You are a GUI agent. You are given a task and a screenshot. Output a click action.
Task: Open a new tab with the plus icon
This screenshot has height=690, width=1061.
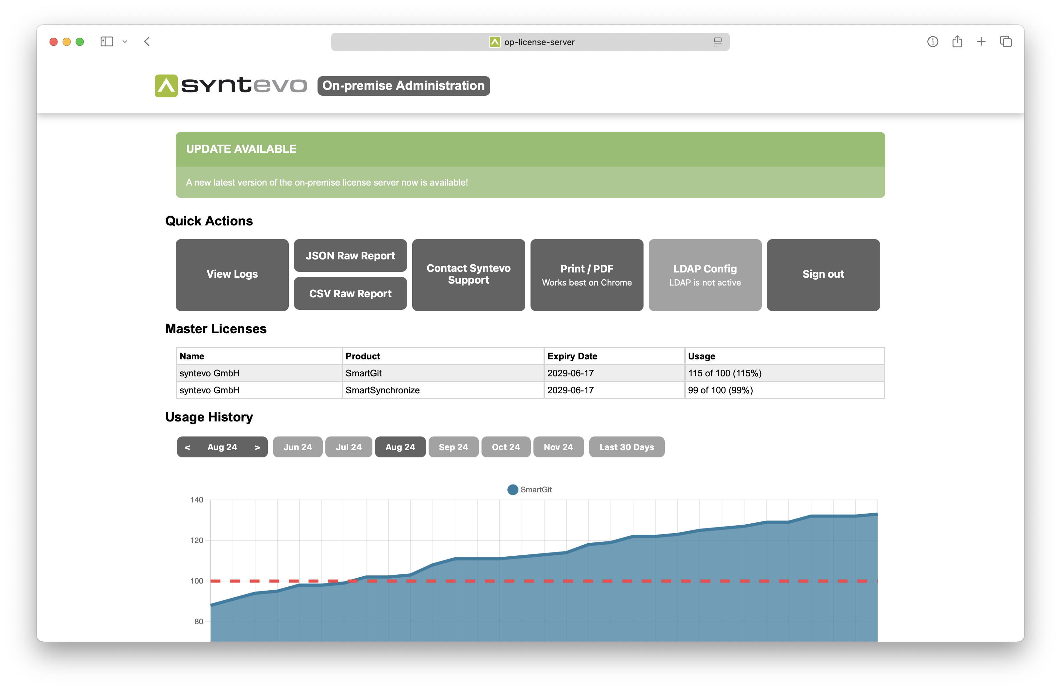tap(981, 41)
